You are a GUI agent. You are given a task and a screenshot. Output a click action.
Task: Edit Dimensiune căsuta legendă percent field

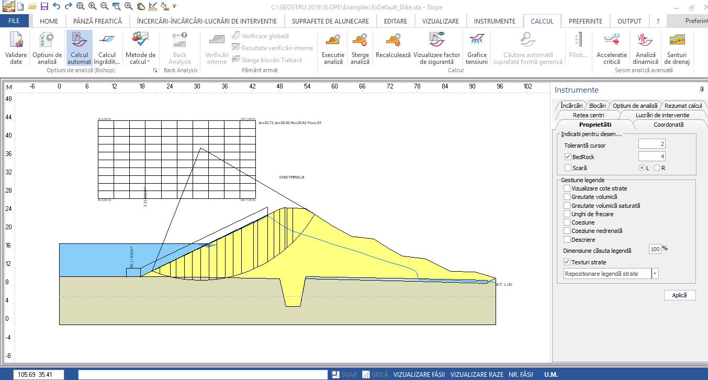tap(655, 249)
